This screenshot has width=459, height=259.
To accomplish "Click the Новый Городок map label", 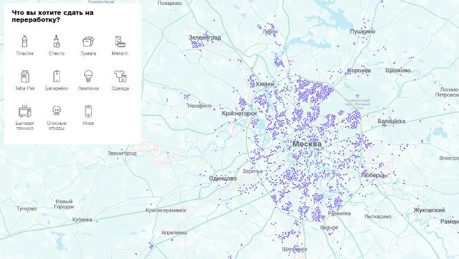I will coord(64,204).
